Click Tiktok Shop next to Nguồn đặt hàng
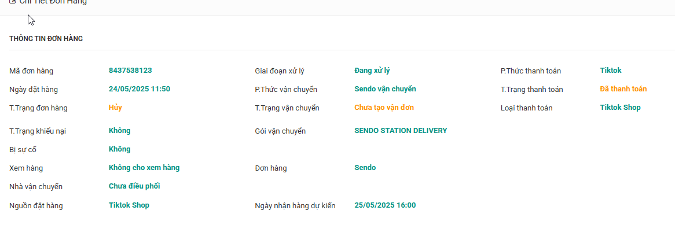 129,205
